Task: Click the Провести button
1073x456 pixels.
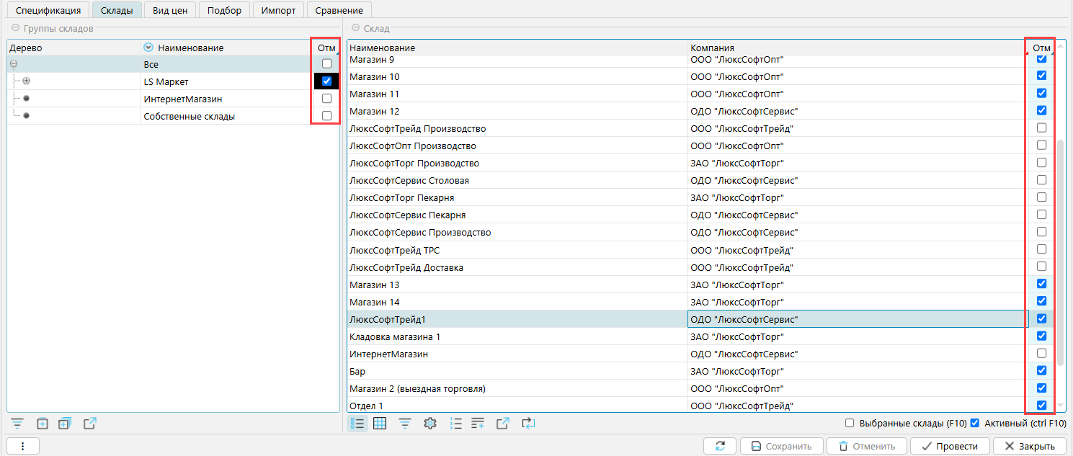Action: (950, 446)
